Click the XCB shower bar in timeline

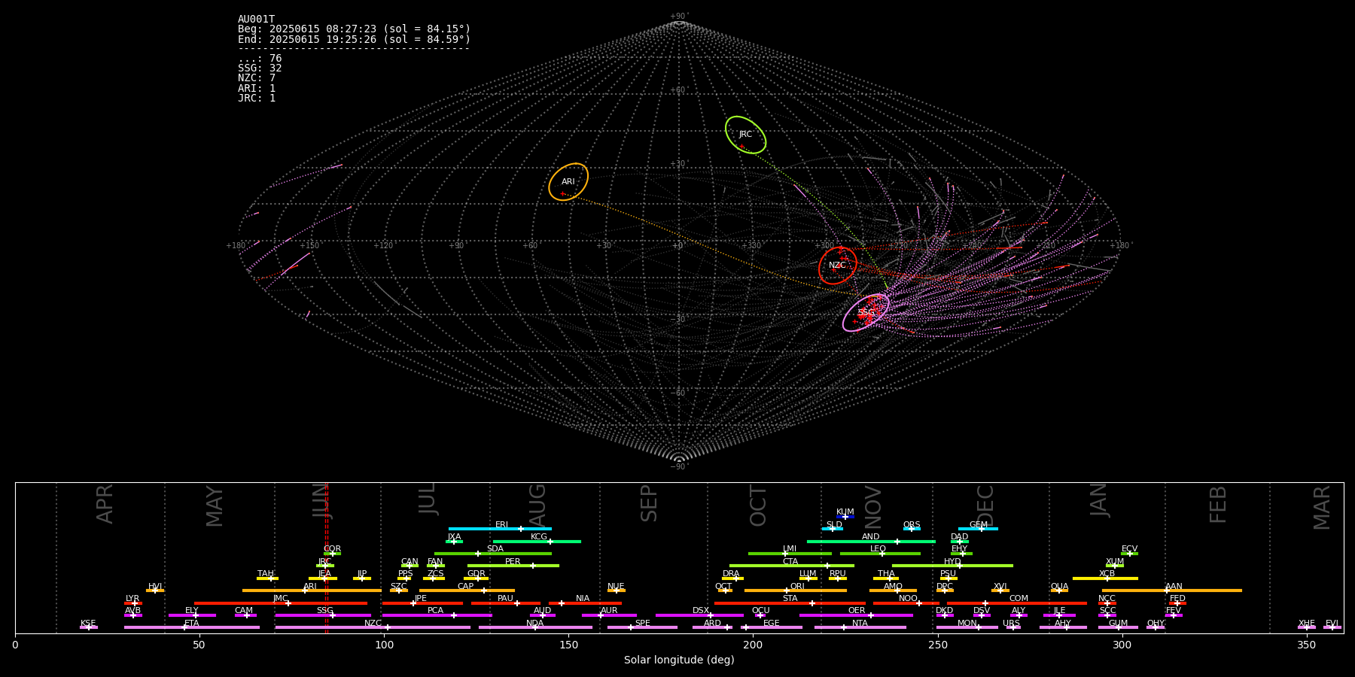point(1105,578)
